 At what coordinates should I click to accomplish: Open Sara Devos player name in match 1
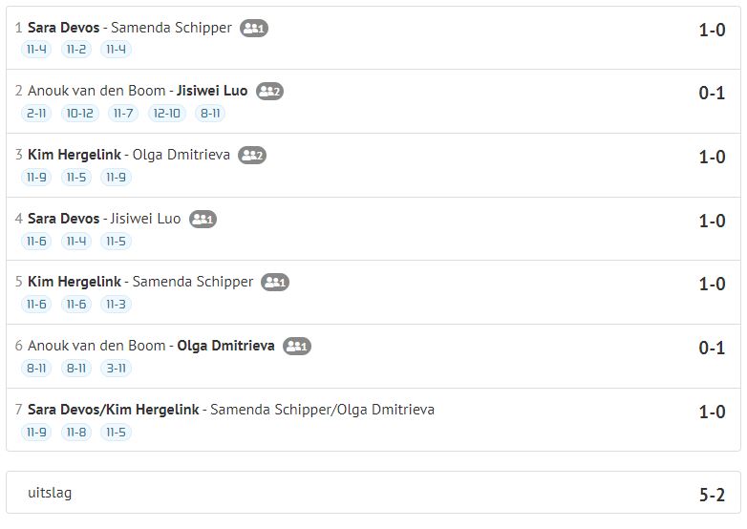coord(63,28)
